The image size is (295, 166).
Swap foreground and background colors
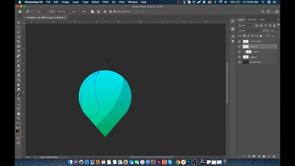coord(20,128)
